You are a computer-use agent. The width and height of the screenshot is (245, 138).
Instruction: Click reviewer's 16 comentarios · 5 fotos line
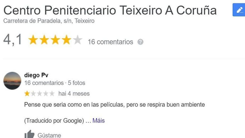pyautogui.click(x=55, y=83)
